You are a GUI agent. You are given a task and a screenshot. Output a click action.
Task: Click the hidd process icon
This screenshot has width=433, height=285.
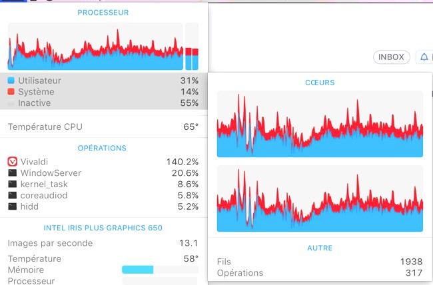point(12,207)
